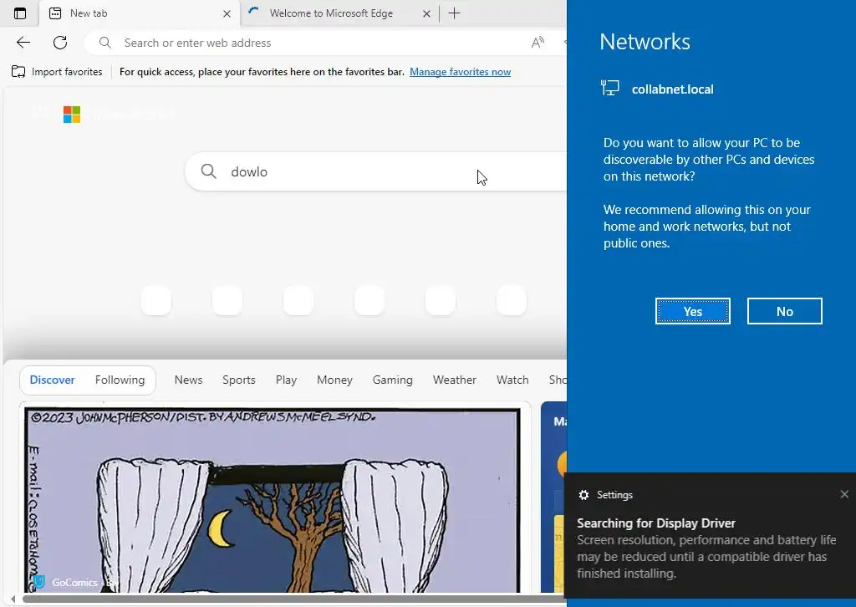856x607 pixels.
Task: Select the Following feed tab
Action: pos(120,380)
